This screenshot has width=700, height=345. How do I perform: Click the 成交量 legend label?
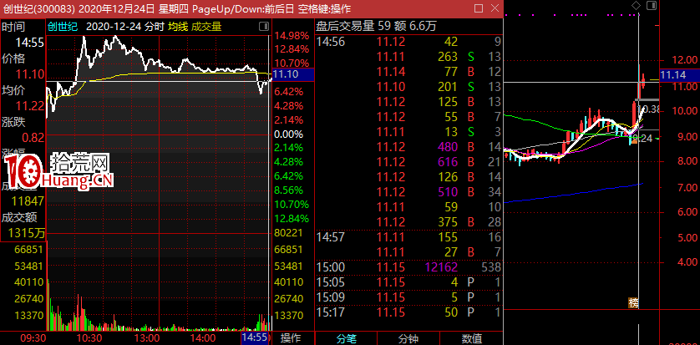(x=206, y=27)
